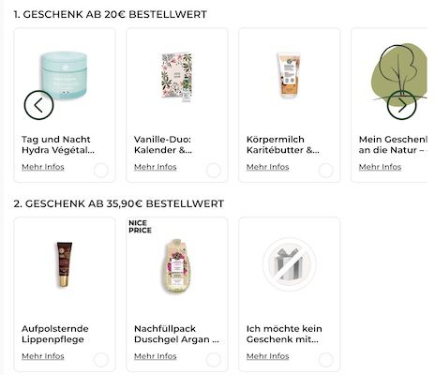Click the Vanille-Duo calendar product image
The width and height of the screenshot is (435, 375).
176,77
